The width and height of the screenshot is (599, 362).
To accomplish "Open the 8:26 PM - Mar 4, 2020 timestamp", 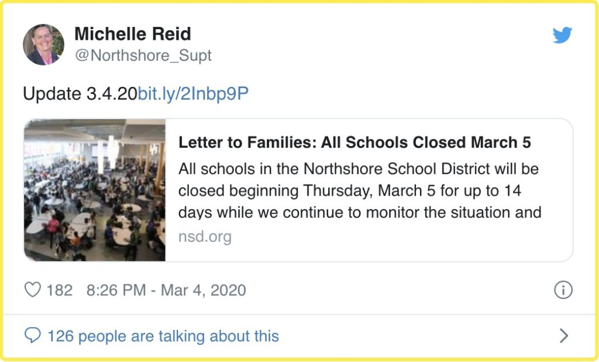I will (x=166, y=290).
